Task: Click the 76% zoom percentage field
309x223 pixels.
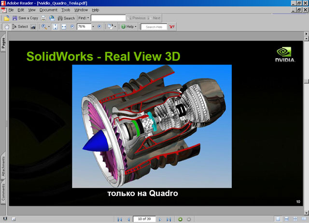Action: coord(84,26)
